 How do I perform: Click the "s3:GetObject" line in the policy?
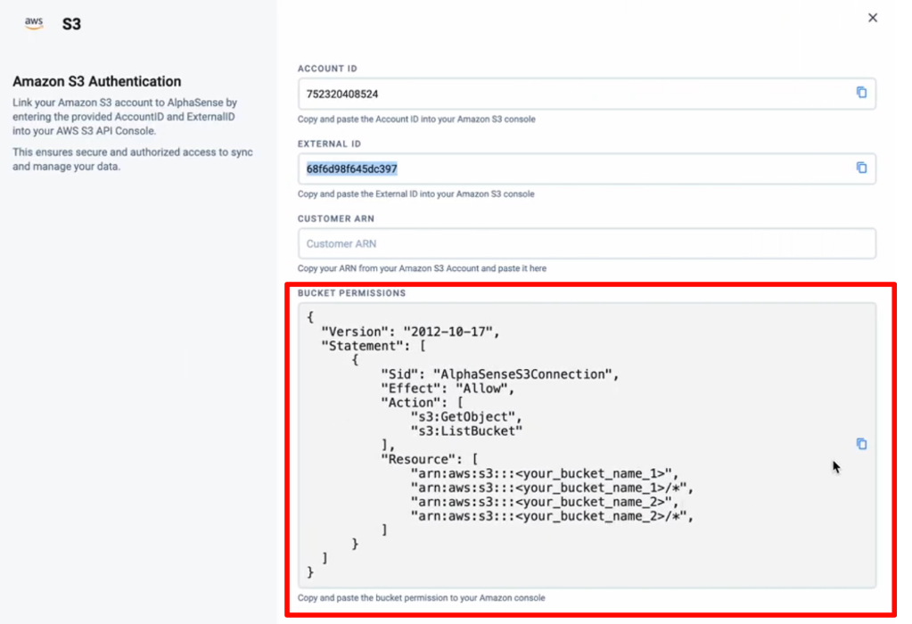(x=464, y=416)
